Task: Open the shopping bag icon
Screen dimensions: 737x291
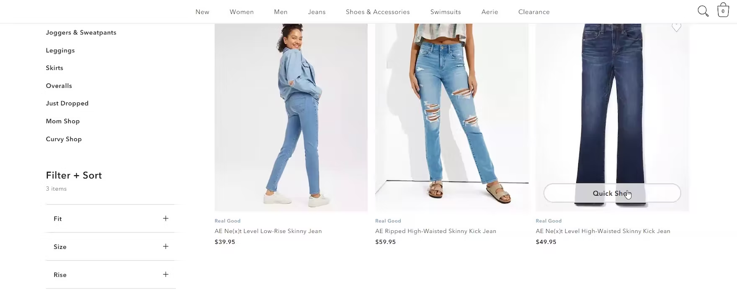Action: pos(723,10)
